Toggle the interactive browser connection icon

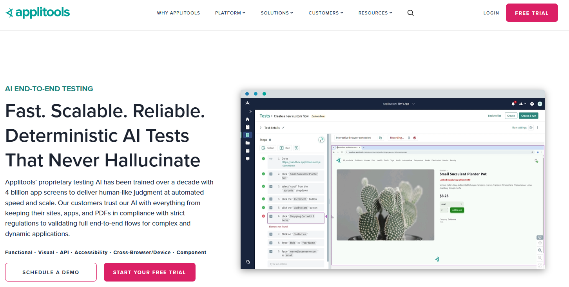pyautogui.click(x=380, y=138)
